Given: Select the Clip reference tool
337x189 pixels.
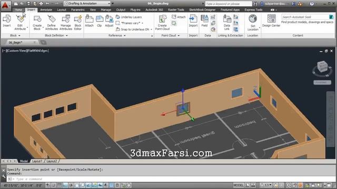Looking at the screenshot, I should click(100, 21).
